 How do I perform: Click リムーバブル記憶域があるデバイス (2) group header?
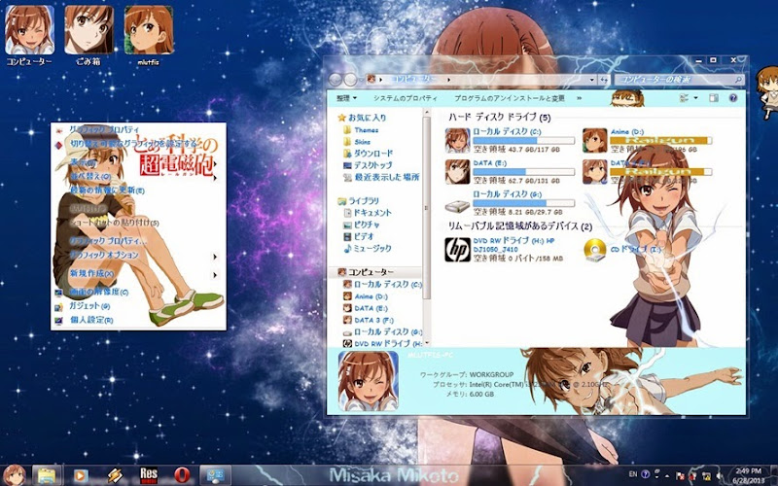(x=520, y=226)
